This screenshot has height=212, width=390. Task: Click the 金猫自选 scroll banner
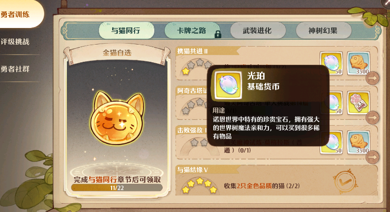coord(117,53)
